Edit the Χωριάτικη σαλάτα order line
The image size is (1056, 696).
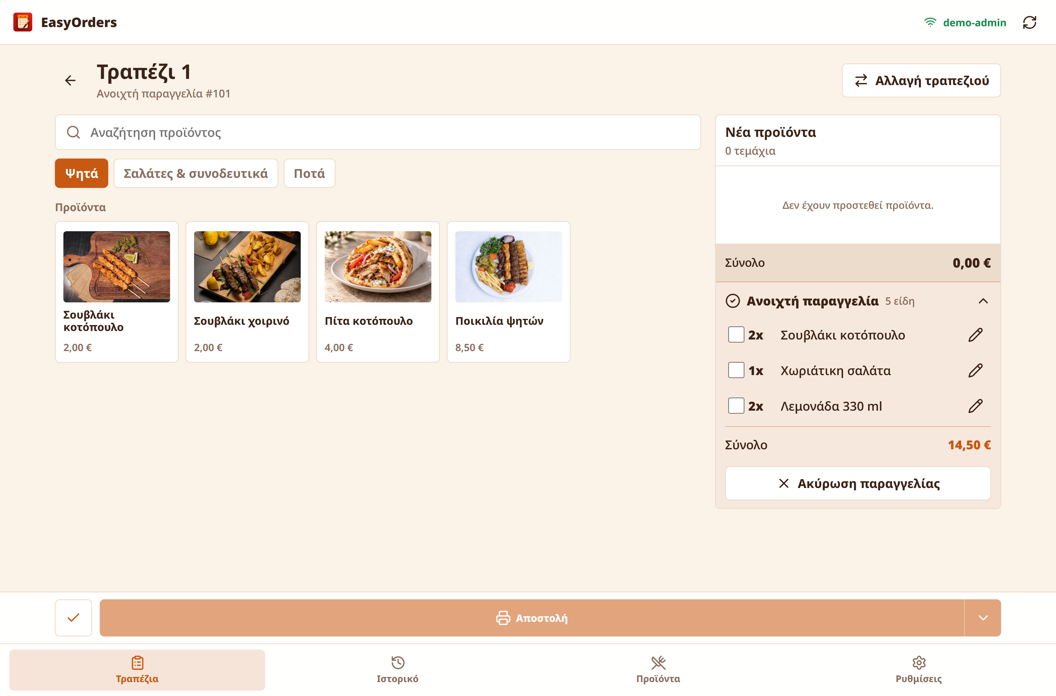pos(975,370)
